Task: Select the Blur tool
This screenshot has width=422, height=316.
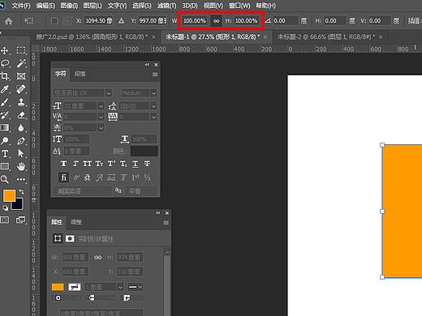Action: point(21,128)
